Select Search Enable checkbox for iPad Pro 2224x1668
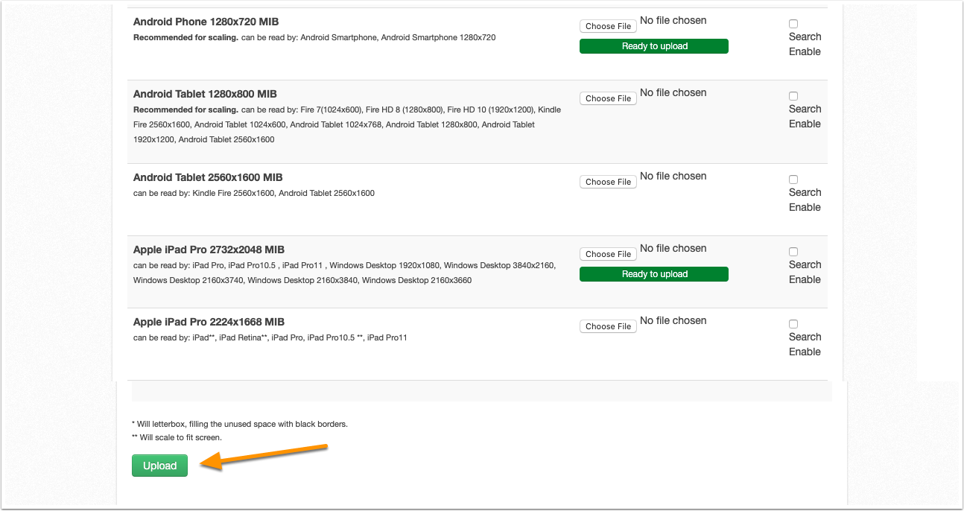Image resolution: width=964 pixels, height=511 pixels. pyautogui.click(x=793, y=324)
